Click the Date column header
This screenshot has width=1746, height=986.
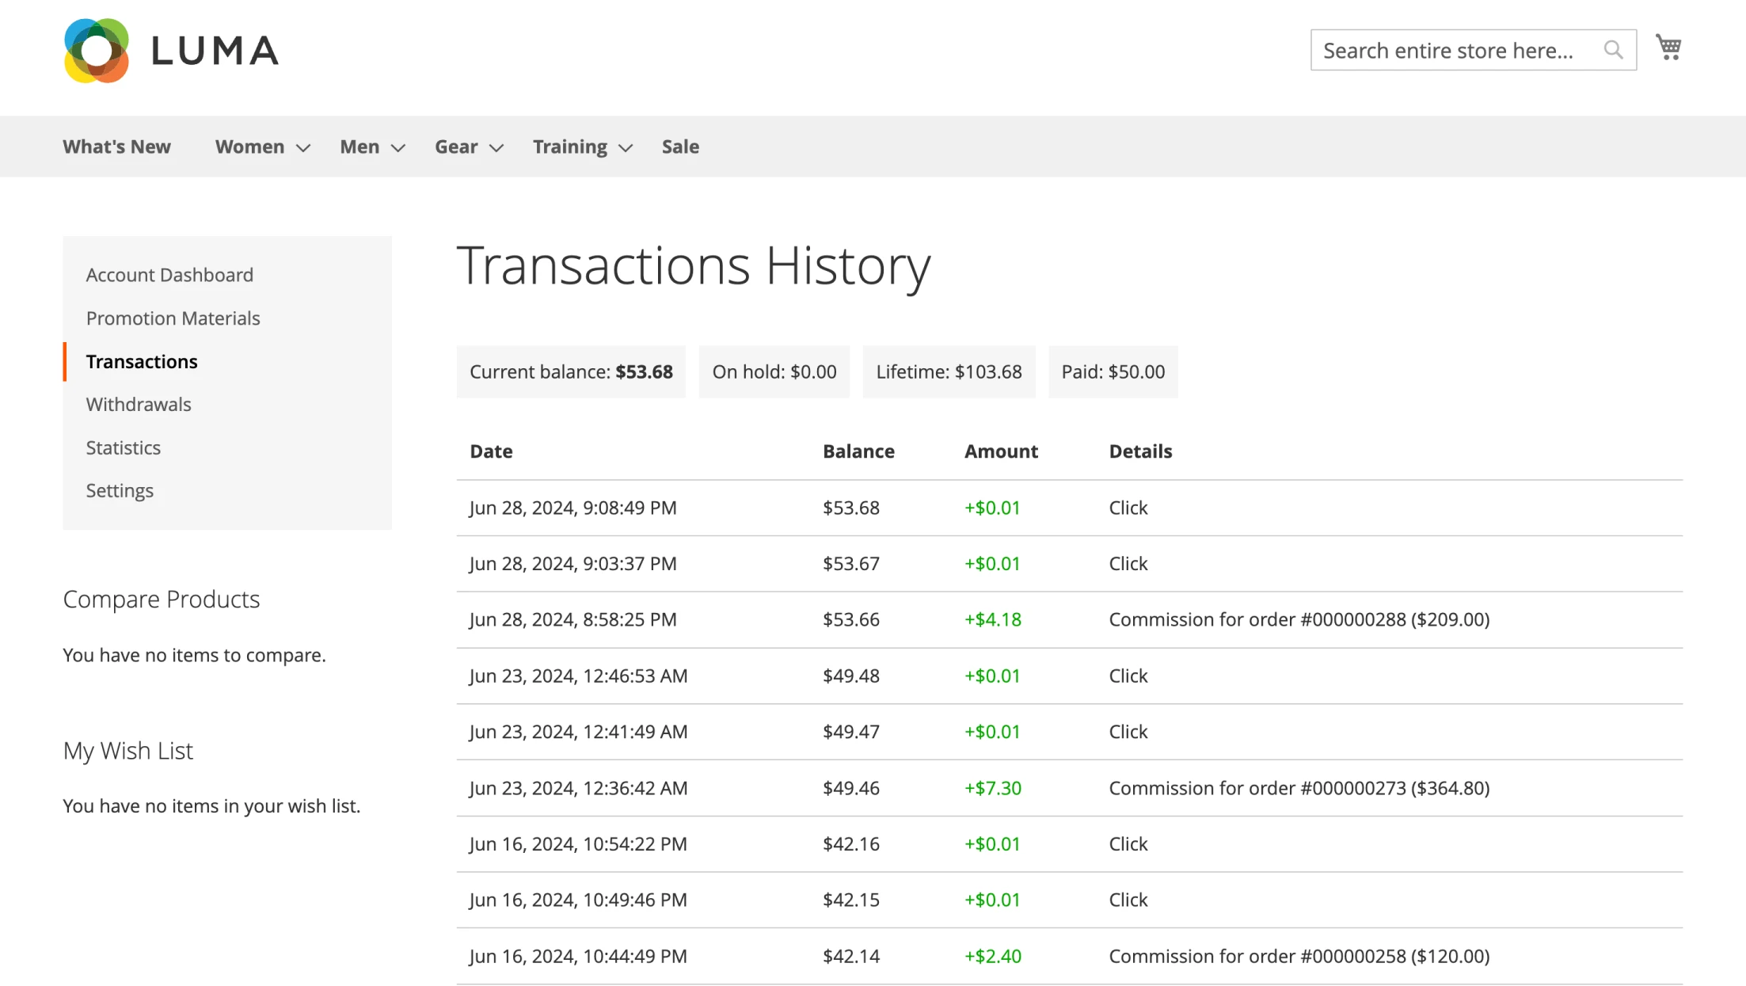(491, 451)
